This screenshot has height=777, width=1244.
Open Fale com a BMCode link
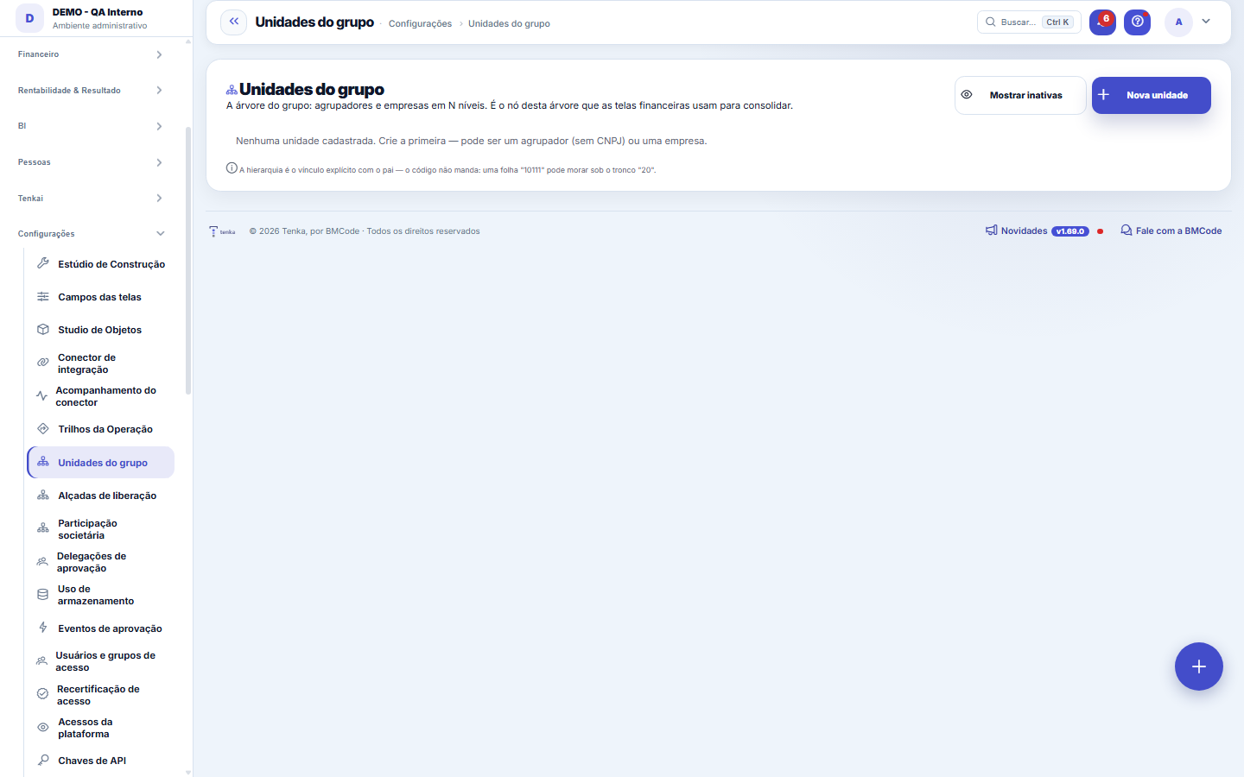pyautogui.click(x=1171, y=231)
